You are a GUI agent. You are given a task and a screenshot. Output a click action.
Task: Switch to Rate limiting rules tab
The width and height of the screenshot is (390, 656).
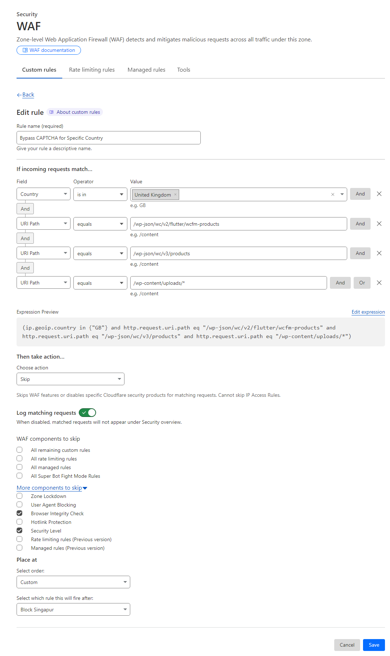pyautogui.click(x=92, y=70)
